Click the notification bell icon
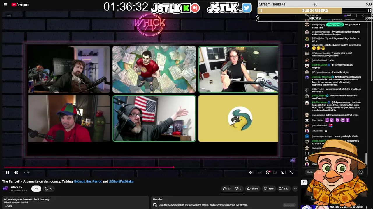373x209 pixels. (x=46, y=189)
